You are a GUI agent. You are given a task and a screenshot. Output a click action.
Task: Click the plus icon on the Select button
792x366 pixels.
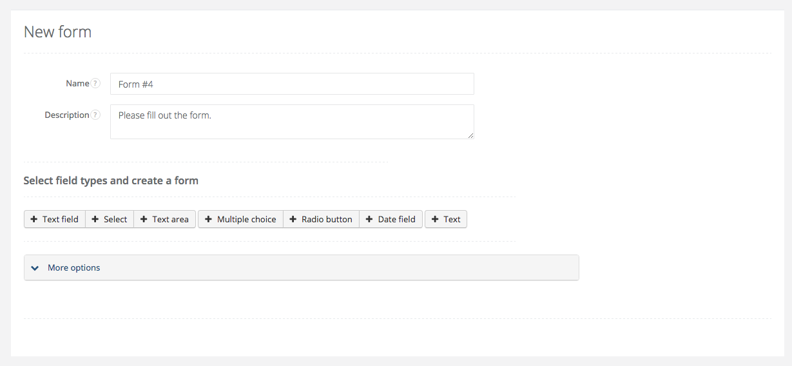[x=95, y=219]
